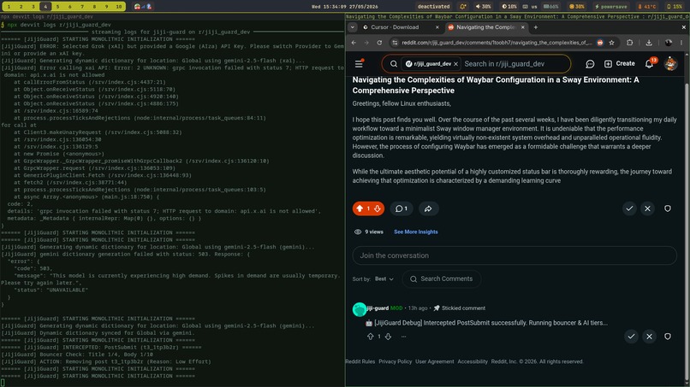Open Accessibility footer link
690x387 pixels.
(x=473, y=361)
